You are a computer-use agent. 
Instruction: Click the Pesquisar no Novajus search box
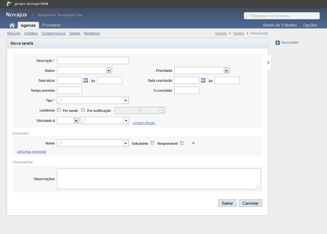[x=282, y=16]
